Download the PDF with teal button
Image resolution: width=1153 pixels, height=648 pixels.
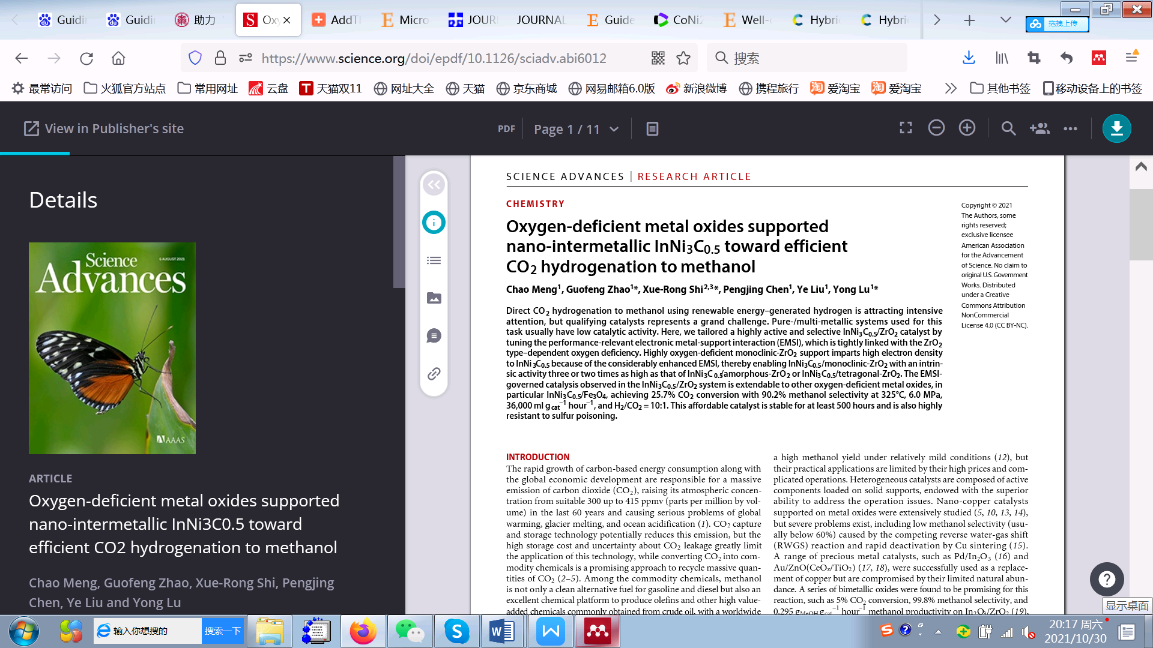tap(1116, 128)
